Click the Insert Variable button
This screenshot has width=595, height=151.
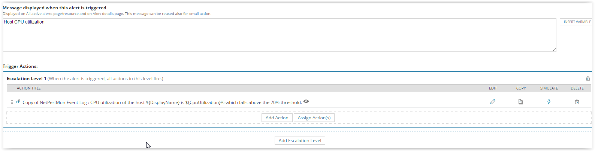pyautogui.click(x=576, y=22)
